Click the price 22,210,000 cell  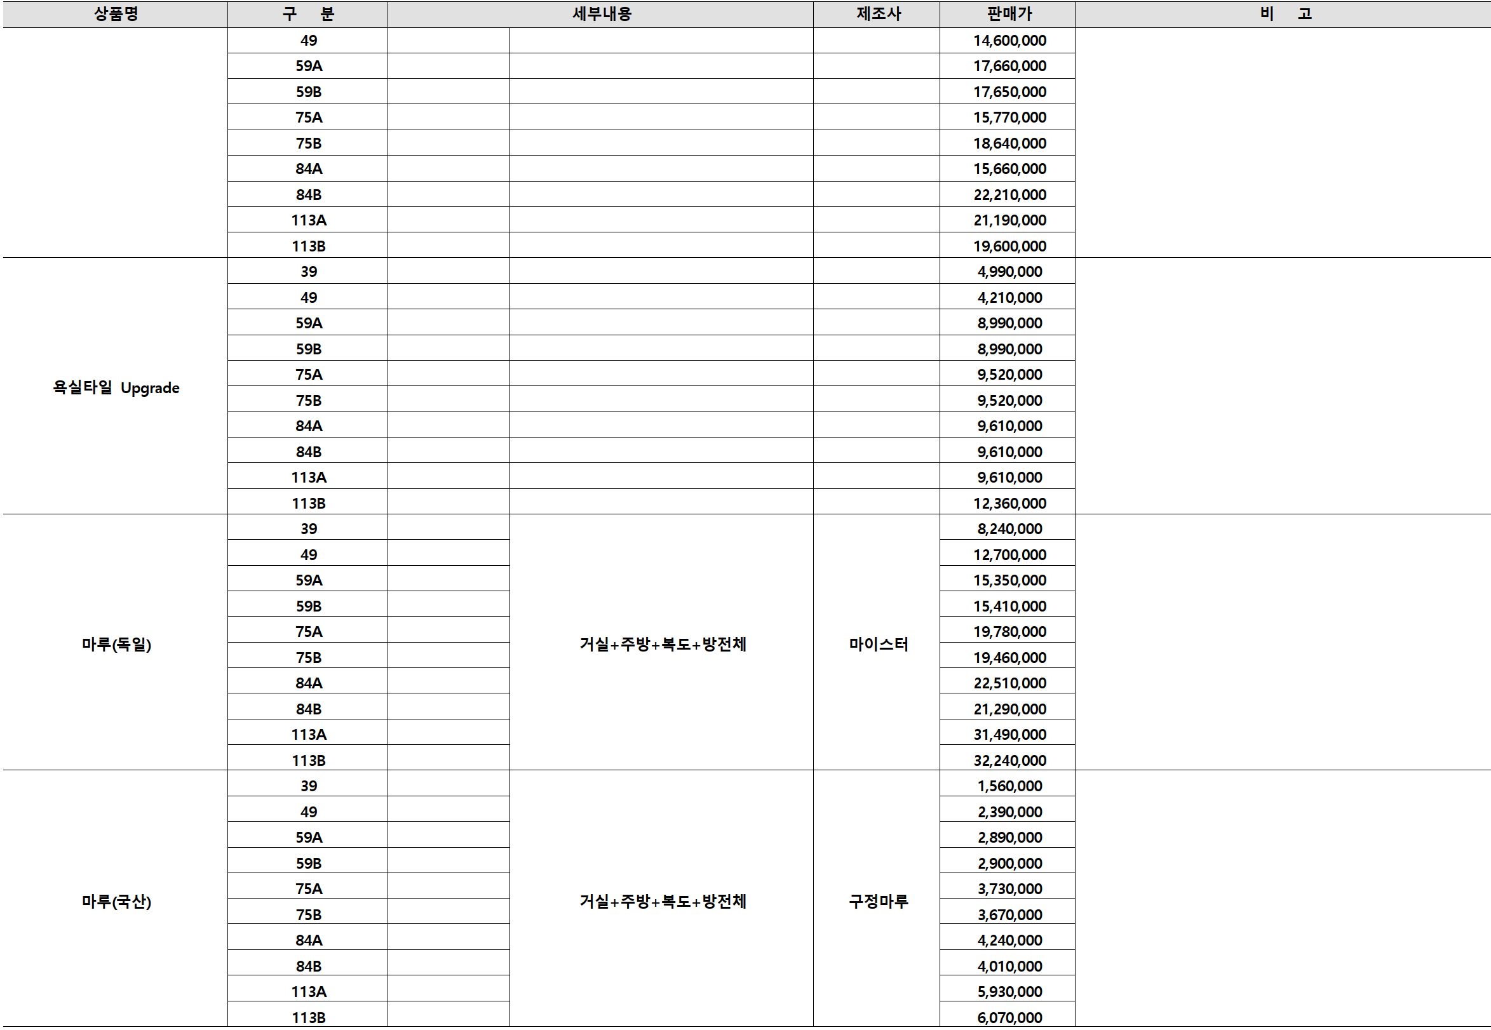point(1009,194)
